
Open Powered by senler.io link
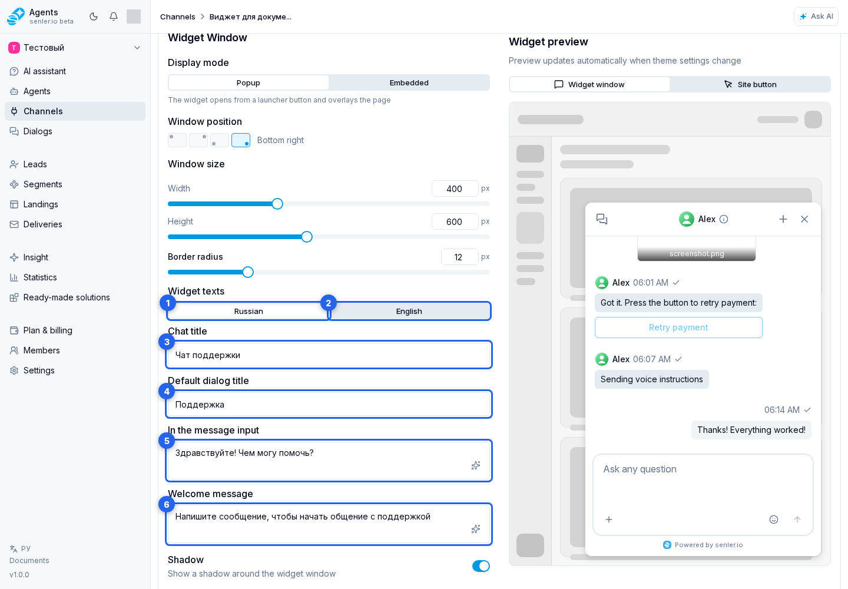[703, 545]
